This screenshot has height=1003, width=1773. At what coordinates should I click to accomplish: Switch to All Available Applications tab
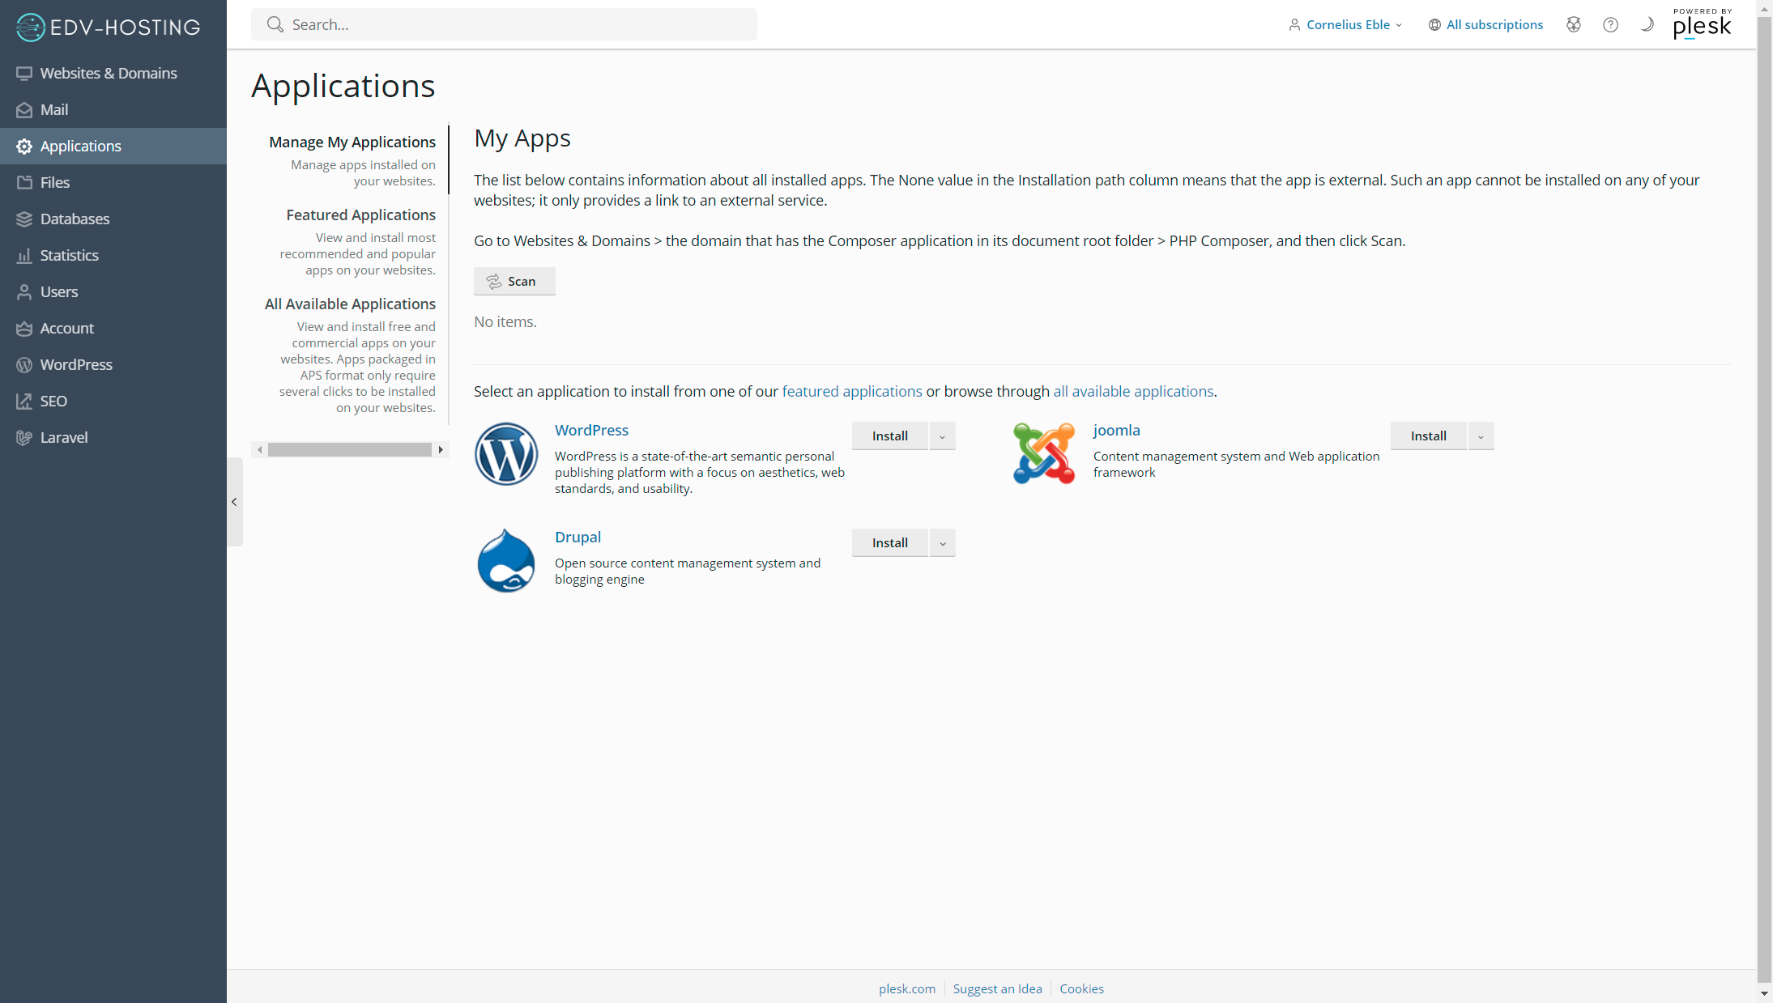pyautogui.click(x=350, y=304)
